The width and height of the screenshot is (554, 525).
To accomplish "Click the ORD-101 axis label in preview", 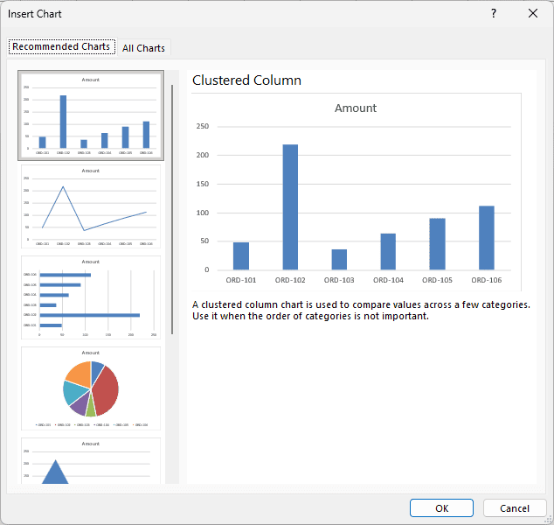I will [x=241, y=280].
